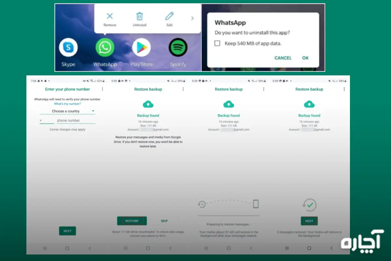This screenshot has height=261, width=391.
Task: Open Spotify
Action: point(178,47)
